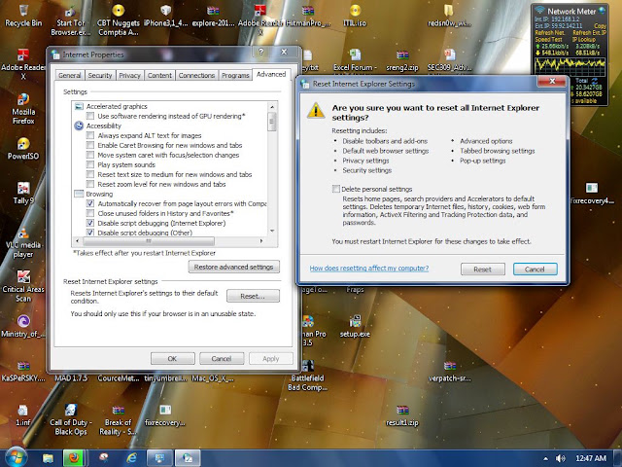Screen dimensions: 622x467
Task: Tick Use software rendering instead of GPU
Action: click(90, 116)
